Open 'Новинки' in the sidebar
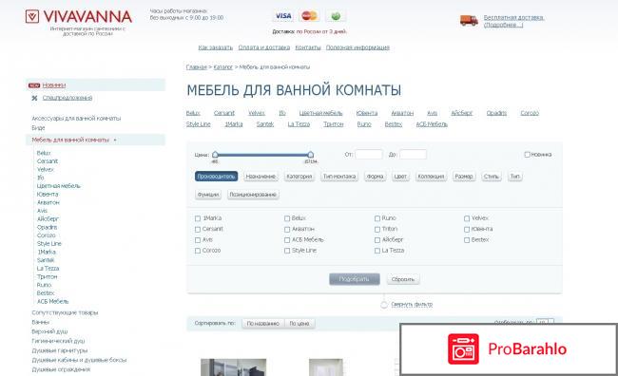Viewport: 618px width, 376px height. coord(54,85)
